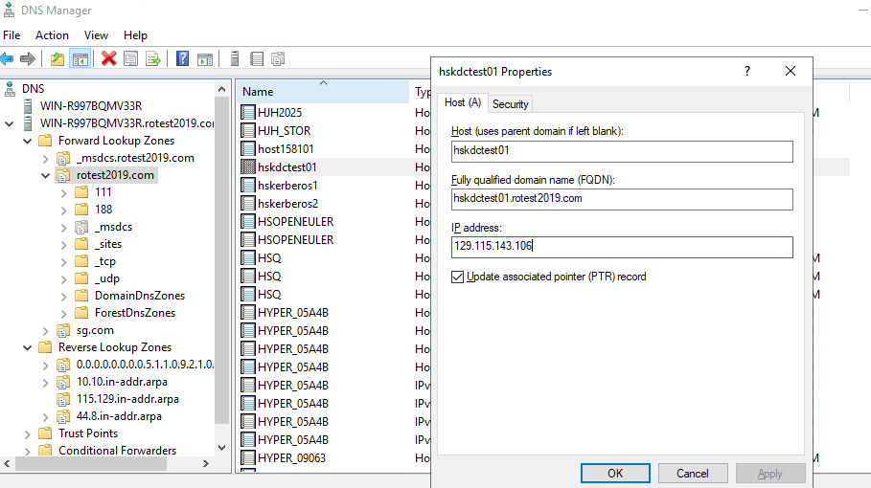The width and height of the screenshot is (871, 488).
Task: Click tree horizontal scroll right arrow
Action: pos(205,463)
